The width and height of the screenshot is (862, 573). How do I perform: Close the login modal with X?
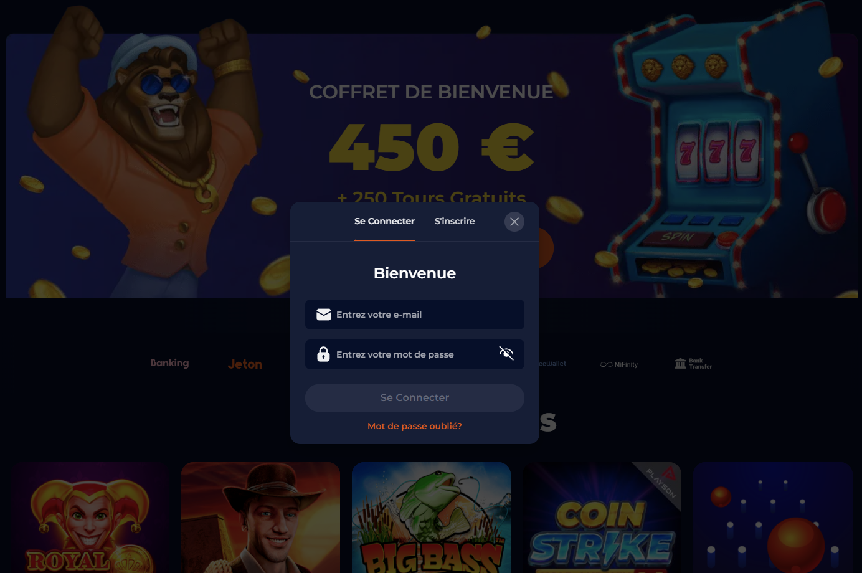pos(514,222)
